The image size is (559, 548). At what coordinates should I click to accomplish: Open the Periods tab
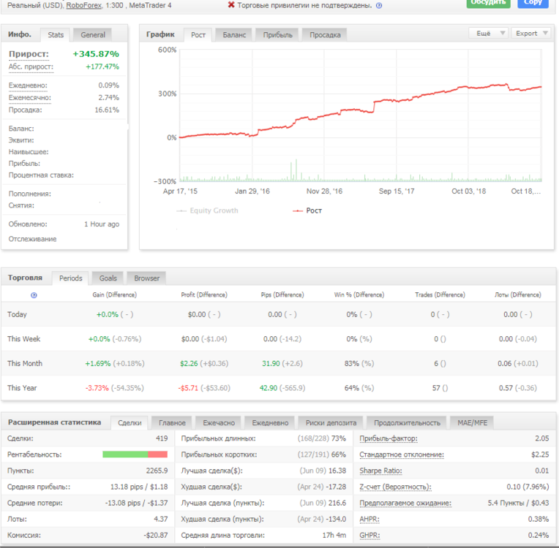point(70,278)
